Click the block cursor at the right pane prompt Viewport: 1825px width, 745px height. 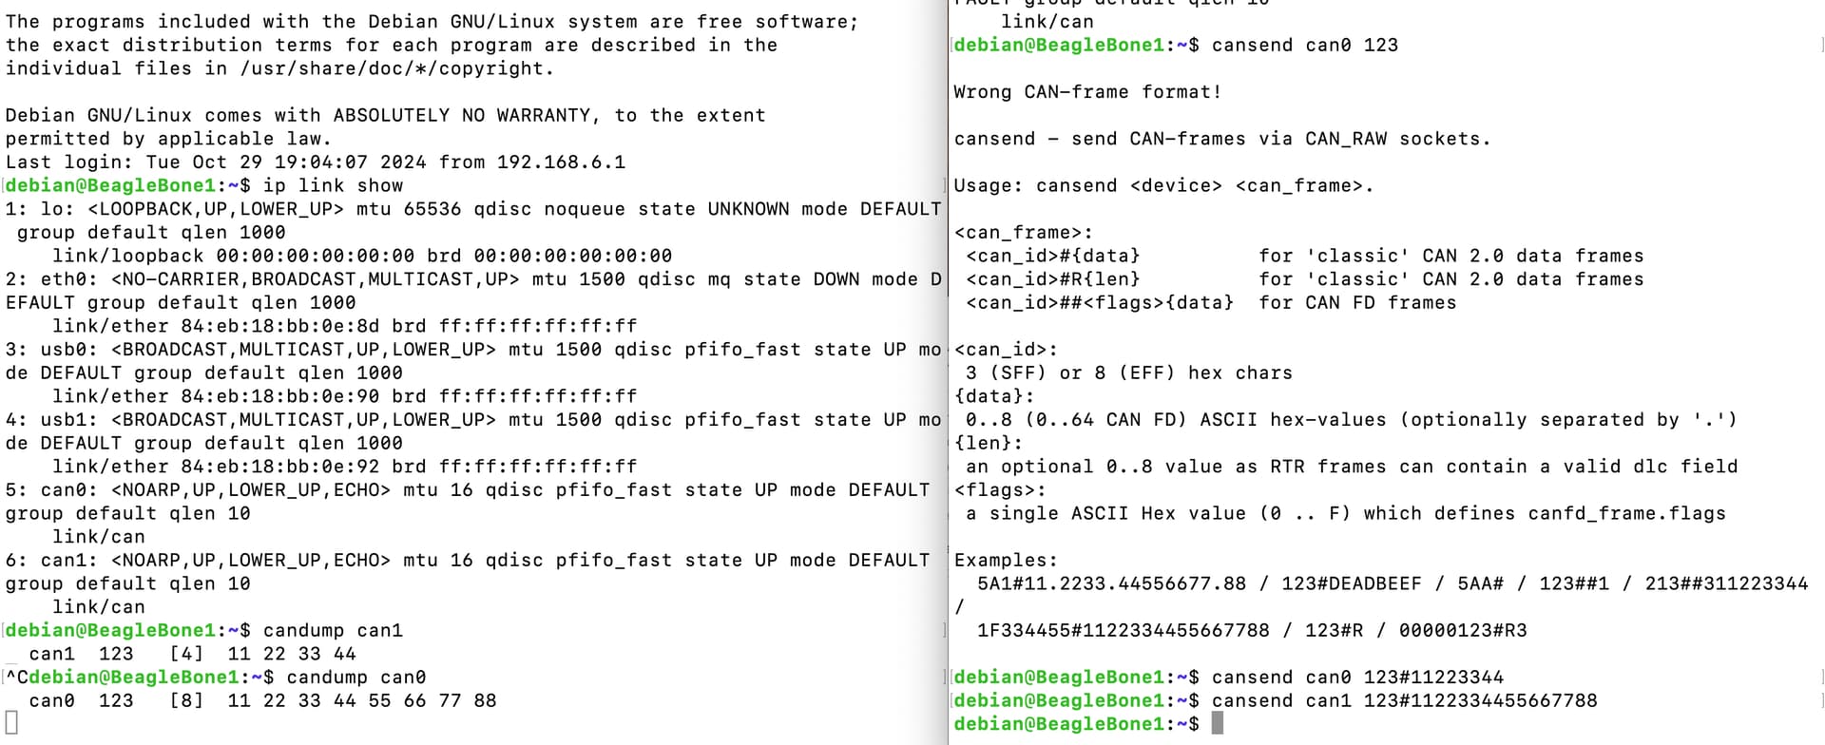tap(1217, 724)
